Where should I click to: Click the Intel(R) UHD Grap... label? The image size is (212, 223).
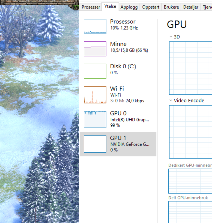[129, 120]
